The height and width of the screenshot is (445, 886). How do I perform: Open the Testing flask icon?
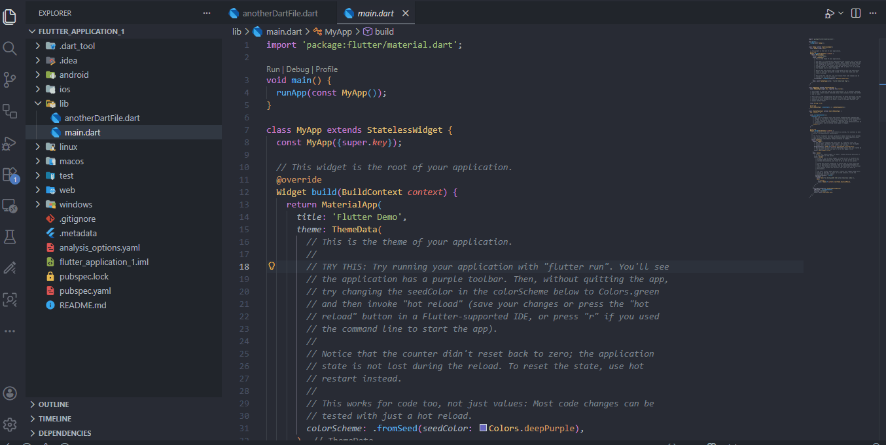[x=10, y=237]
